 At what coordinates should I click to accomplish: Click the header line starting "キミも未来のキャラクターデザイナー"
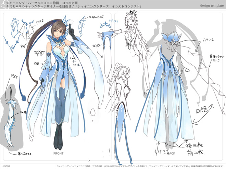(74, 6)
